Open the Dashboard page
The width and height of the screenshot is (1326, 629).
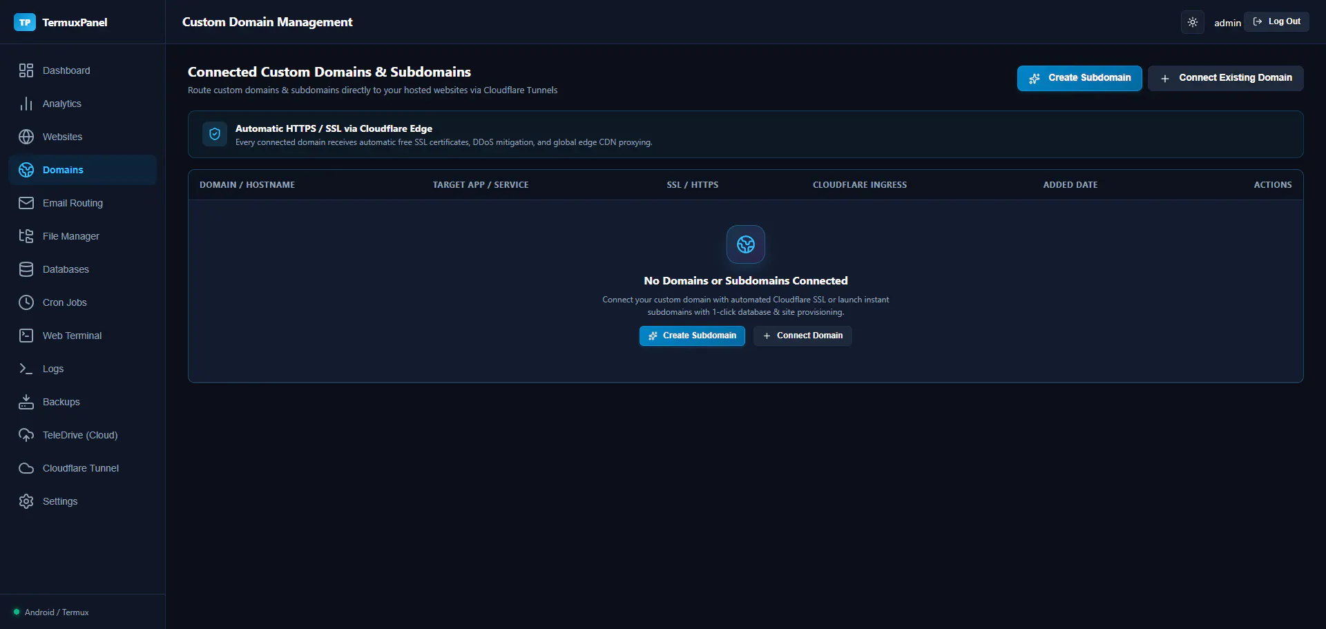click(x=83, y=70)
